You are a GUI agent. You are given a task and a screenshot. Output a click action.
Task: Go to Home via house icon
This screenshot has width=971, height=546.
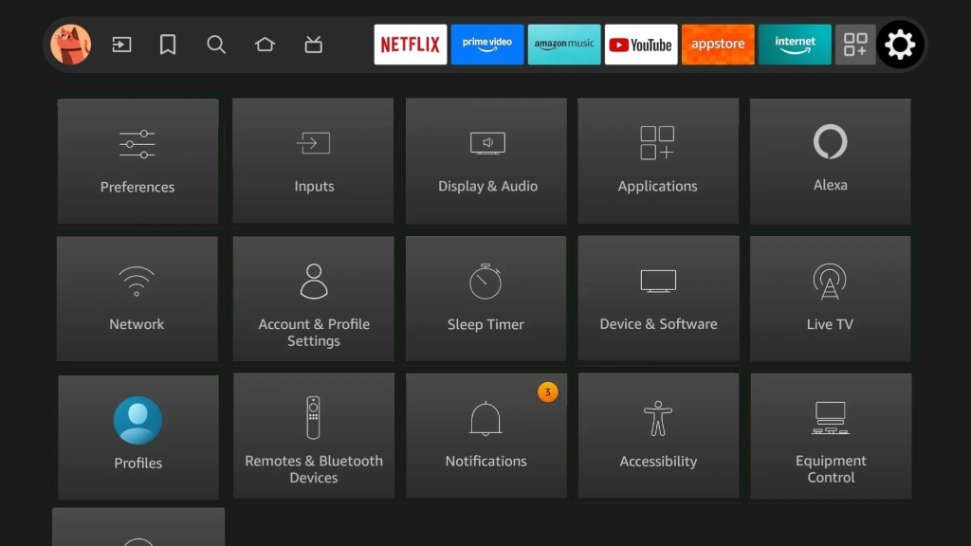coord(266,45)
